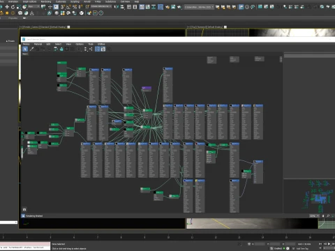Click the Move Children icon

[56, 49]
